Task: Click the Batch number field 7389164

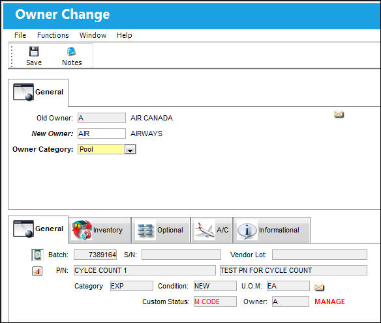Action: pos(95,255)
